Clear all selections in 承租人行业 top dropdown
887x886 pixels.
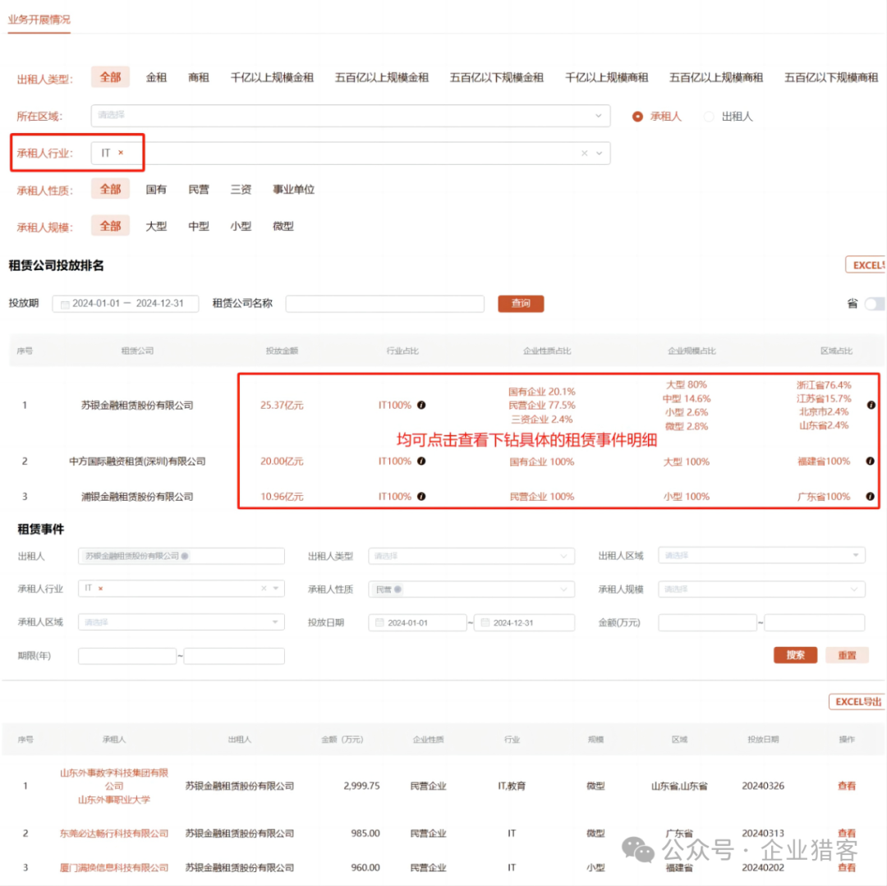(585, 154)
